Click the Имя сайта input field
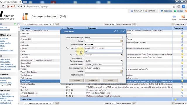 [x=104, y=51]
